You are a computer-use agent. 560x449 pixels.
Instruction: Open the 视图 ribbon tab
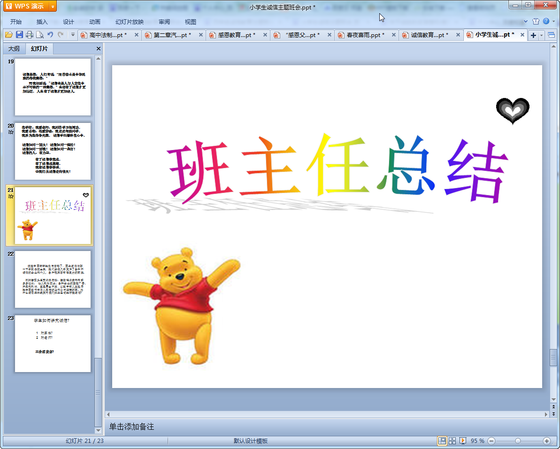tap(191, 22)
